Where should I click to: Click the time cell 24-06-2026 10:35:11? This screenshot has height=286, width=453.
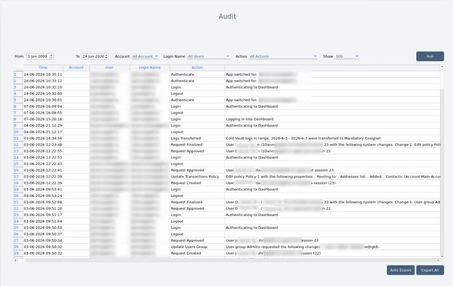(43, 74)
